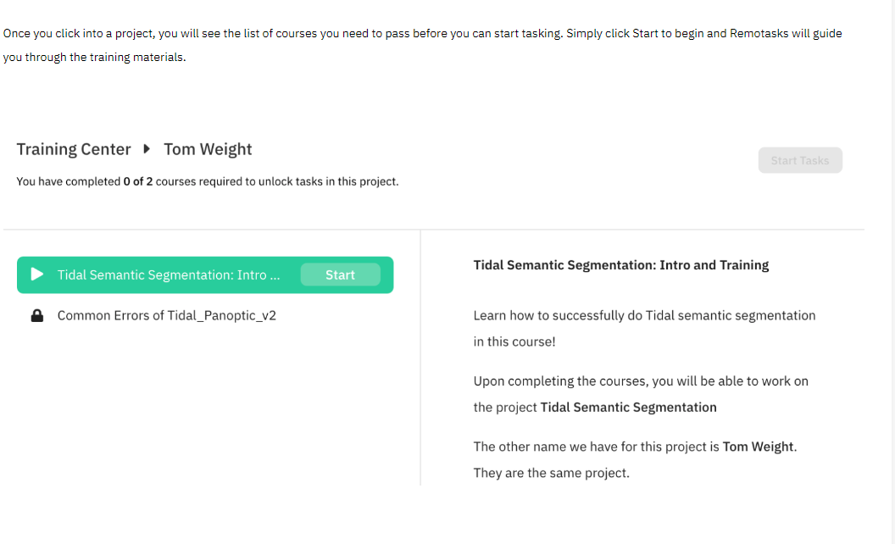Click the They are the same project sentence
895x544 pixels.
coord(552,473)
